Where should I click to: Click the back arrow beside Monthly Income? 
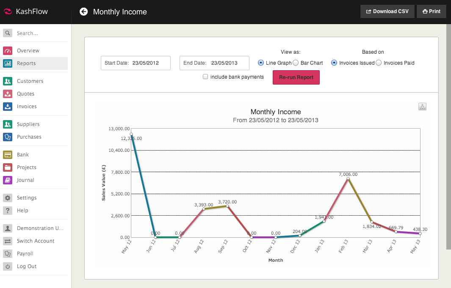coord(83,12)
